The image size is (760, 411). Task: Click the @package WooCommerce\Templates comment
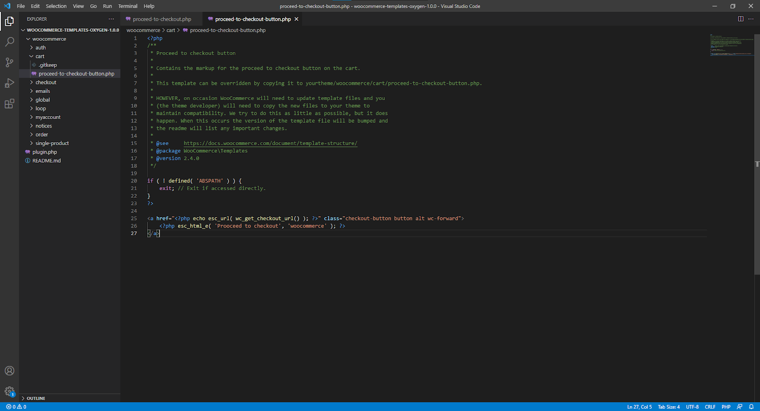pos(199,151)
